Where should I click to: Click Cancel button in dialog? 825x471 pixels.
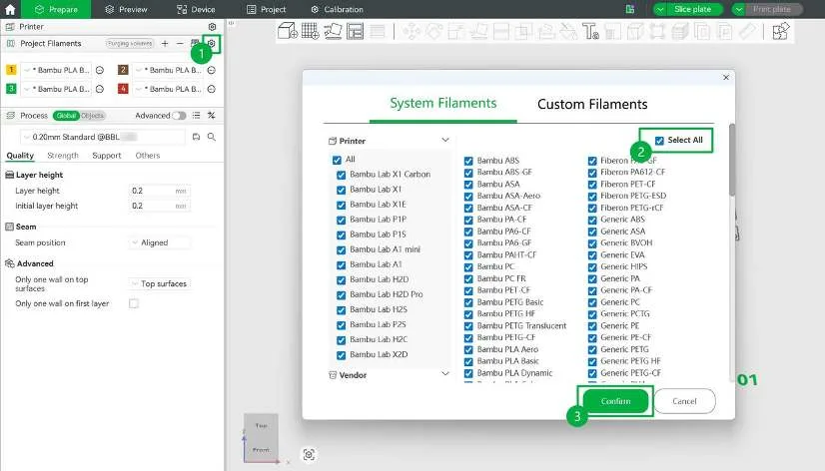pyautogui.click(x=684, y=401)
